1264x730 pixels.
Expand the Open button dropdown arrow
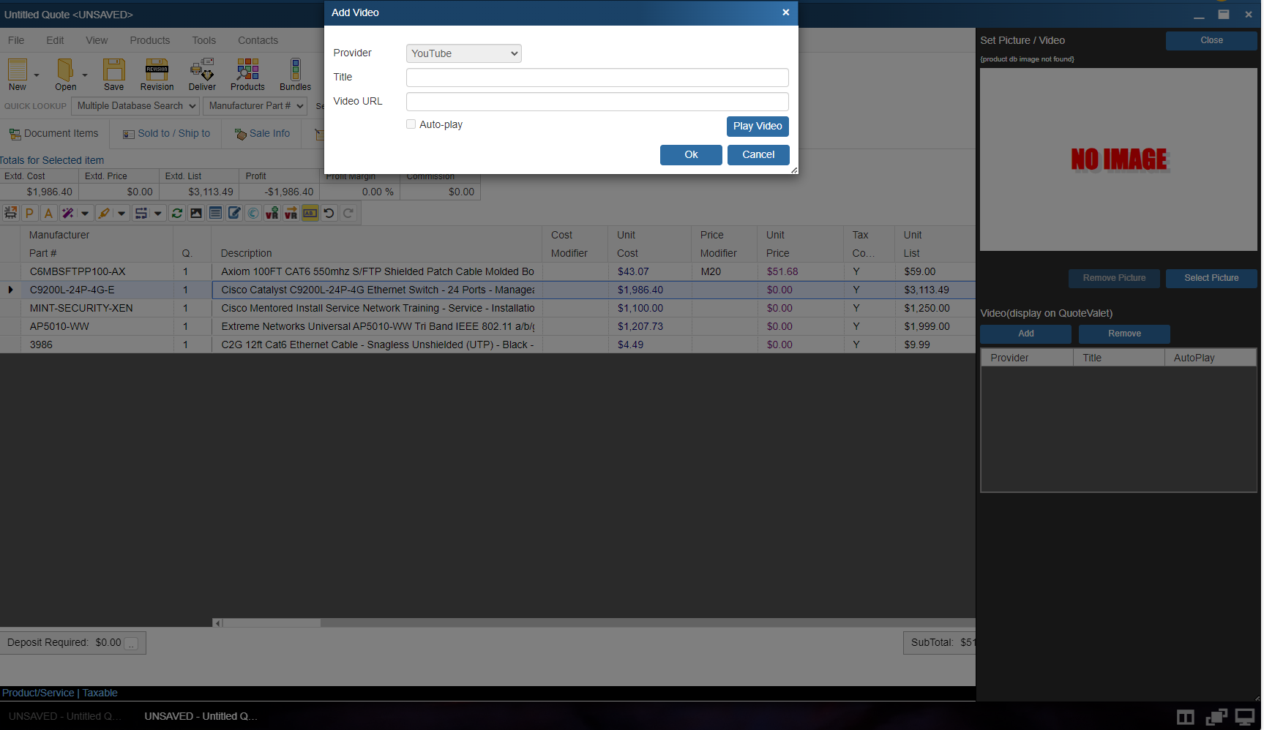point(84,75)
